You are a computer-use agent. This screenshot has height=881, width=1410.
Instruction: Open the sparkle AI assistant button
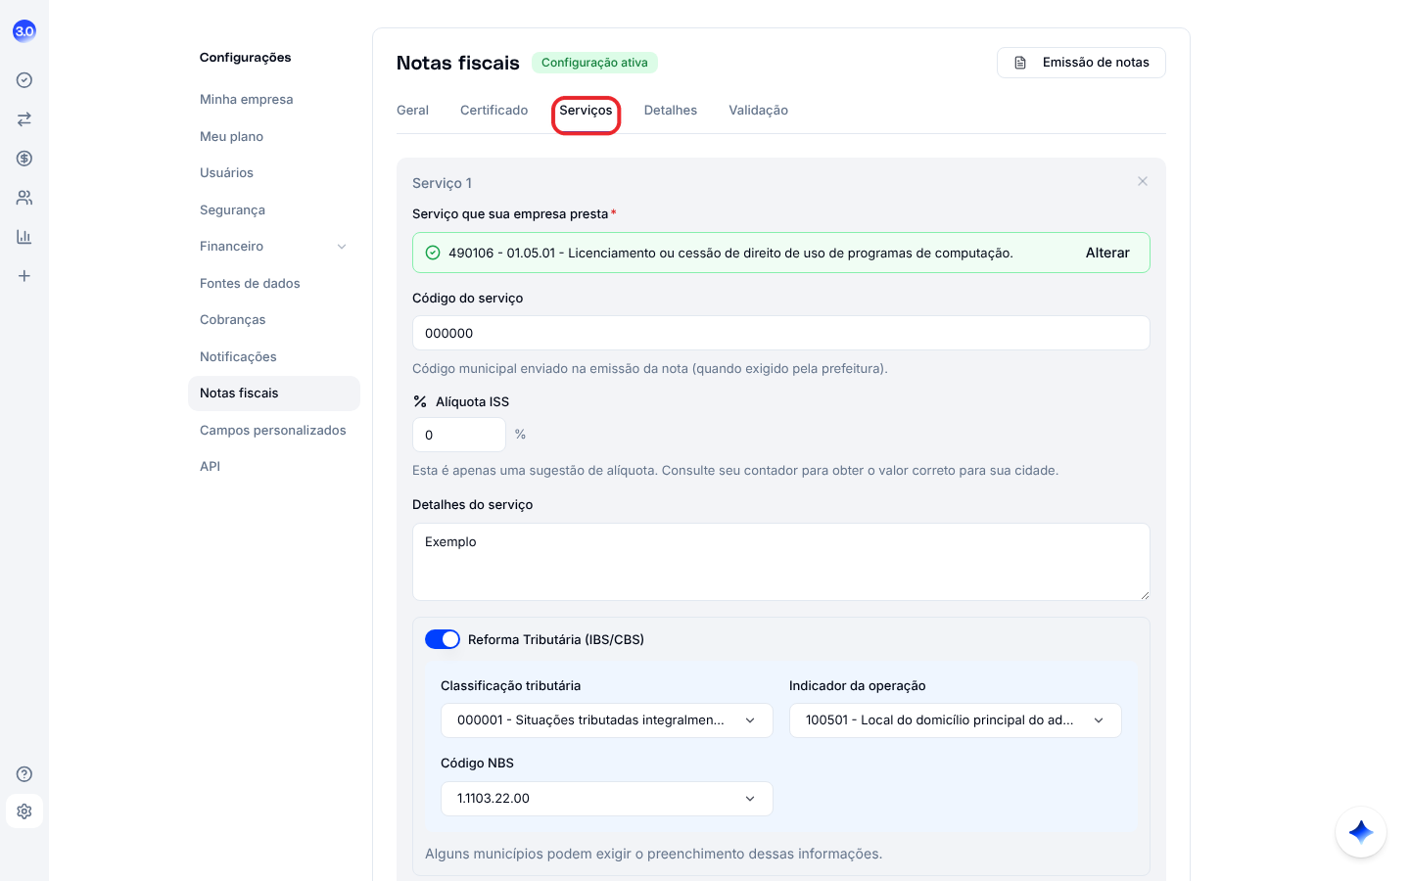[x=1361, y=832]
